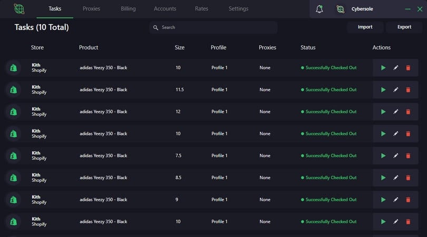
Task: Click the Cybersole account name
Action: tap(362, 9)
